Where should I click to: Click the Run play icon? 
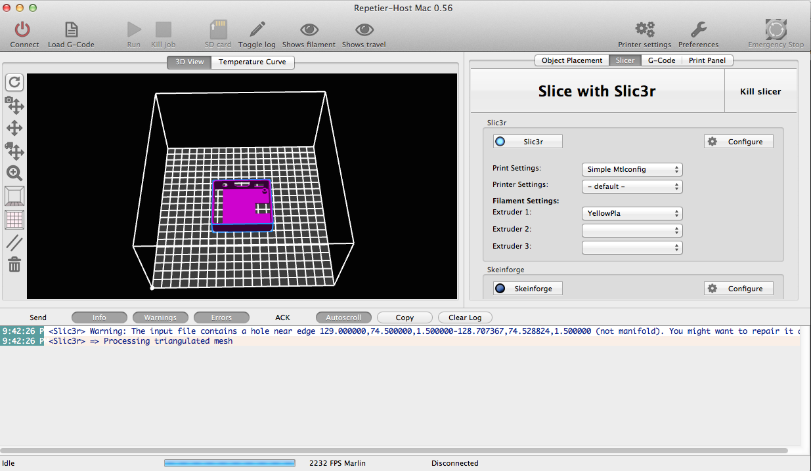[x=134, y=30]
